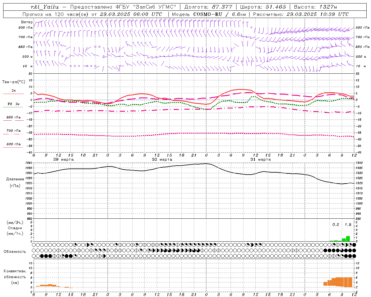Click the 31 марта date label
The image size is (371, 297).
[261, 160]
